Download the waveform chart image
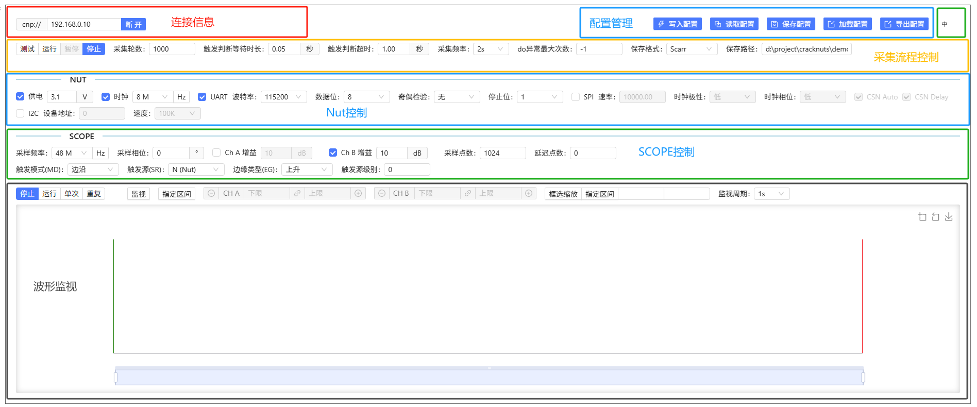977x407 pixels. [949, 217]
